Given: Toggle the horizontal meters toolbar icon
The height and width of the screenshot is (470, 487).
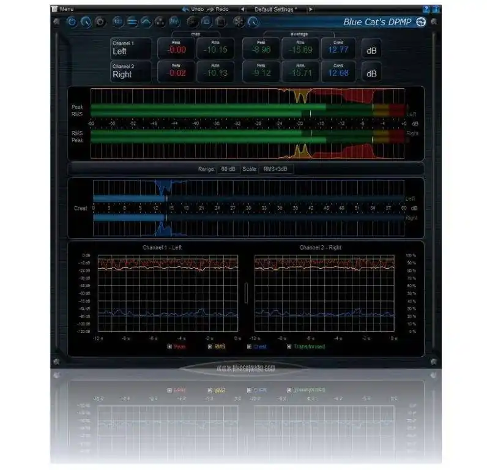Looking at the screenshot, I should [132, 22].
